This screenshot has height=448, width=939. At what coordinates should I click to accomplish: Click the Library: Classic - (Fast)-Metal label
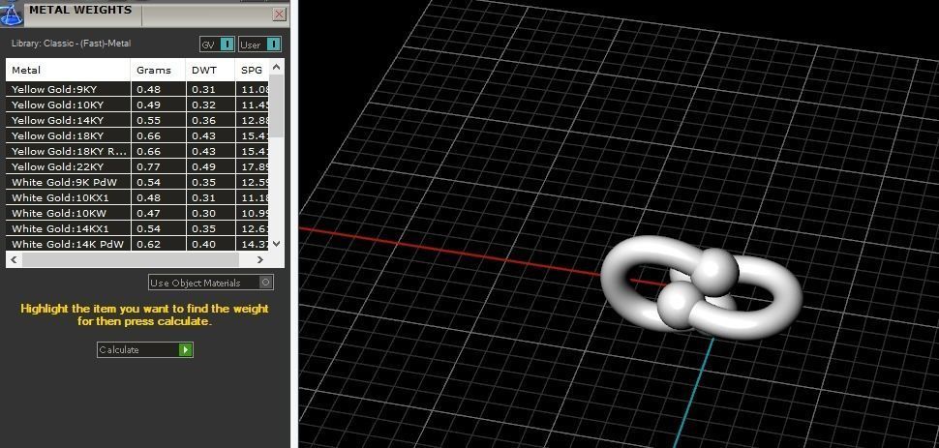pos(72,44)
